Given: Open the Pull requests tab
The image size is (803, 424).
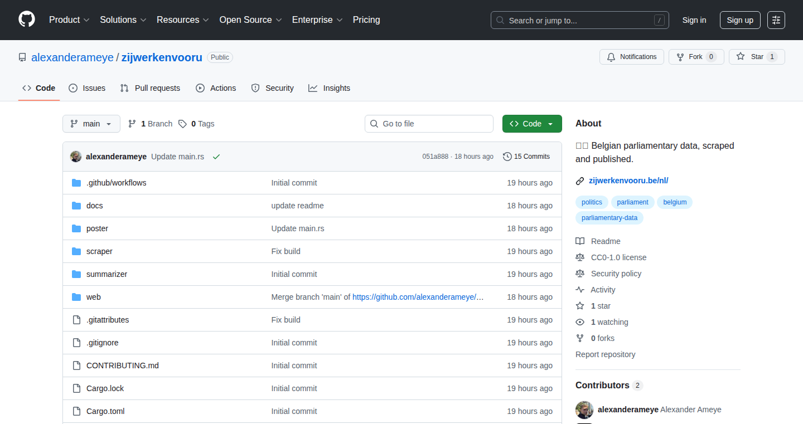Looking at the screenshot, I should click(x=150, y=88).
